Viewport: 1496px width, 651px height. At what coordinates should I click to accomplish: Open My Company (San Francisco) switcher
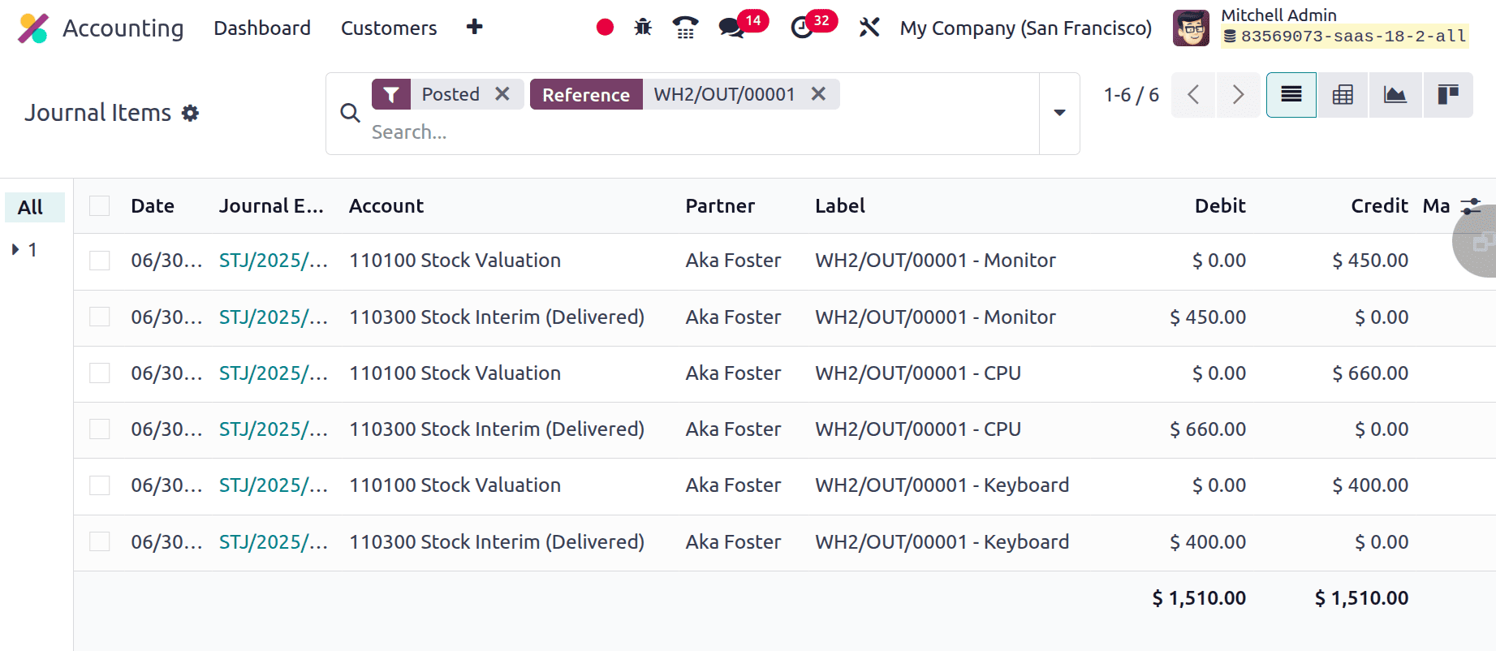(1026, 28)
